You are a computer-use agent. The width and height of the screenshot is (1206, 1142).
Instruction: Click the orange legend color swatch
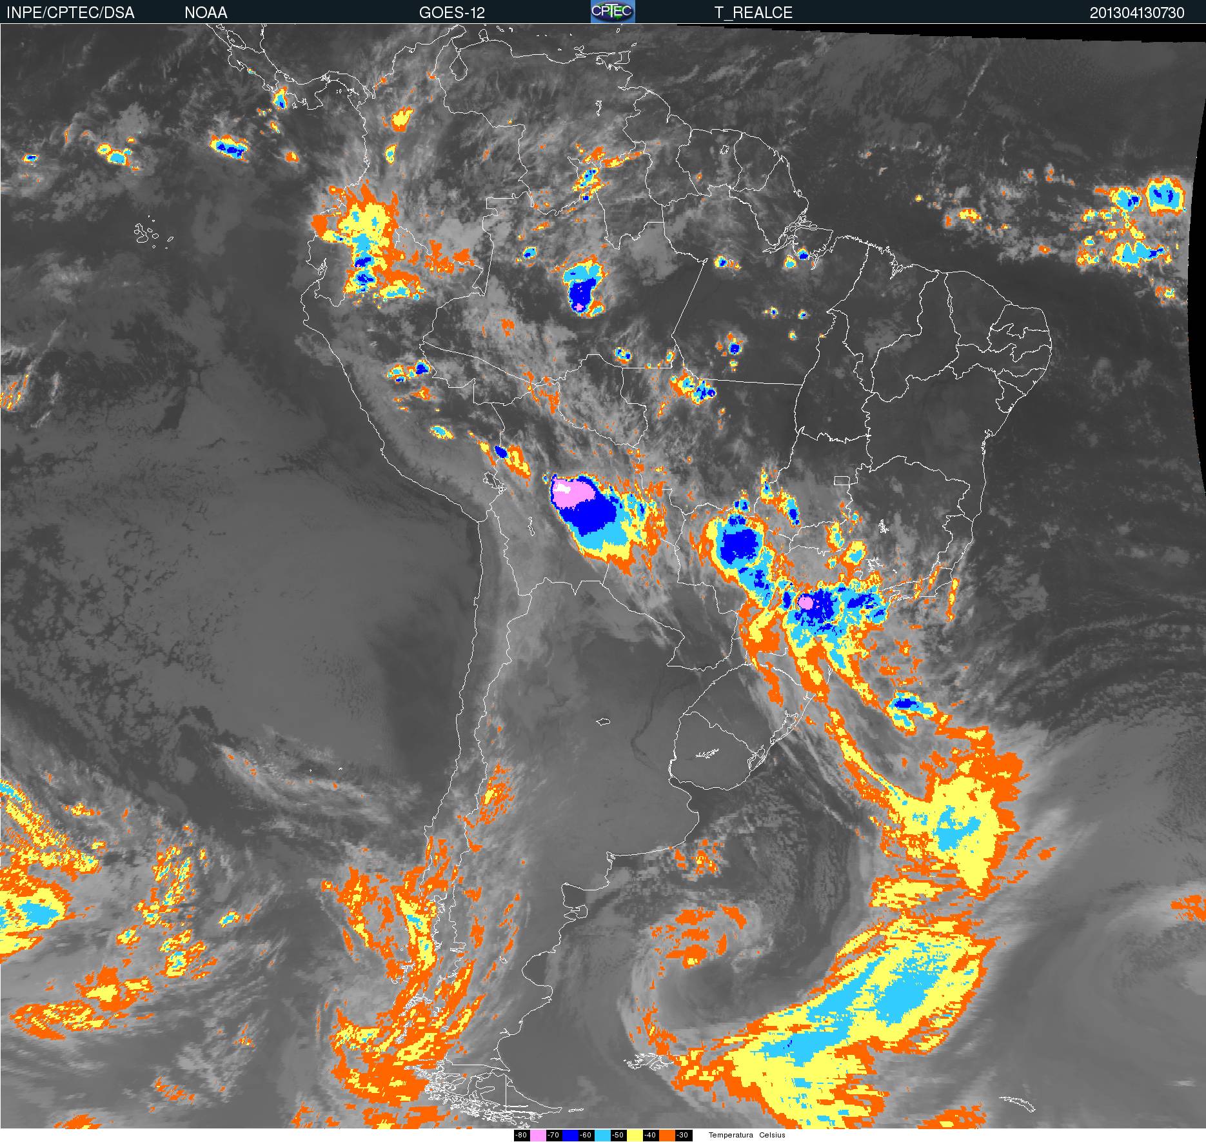[x=667, y=1135]
